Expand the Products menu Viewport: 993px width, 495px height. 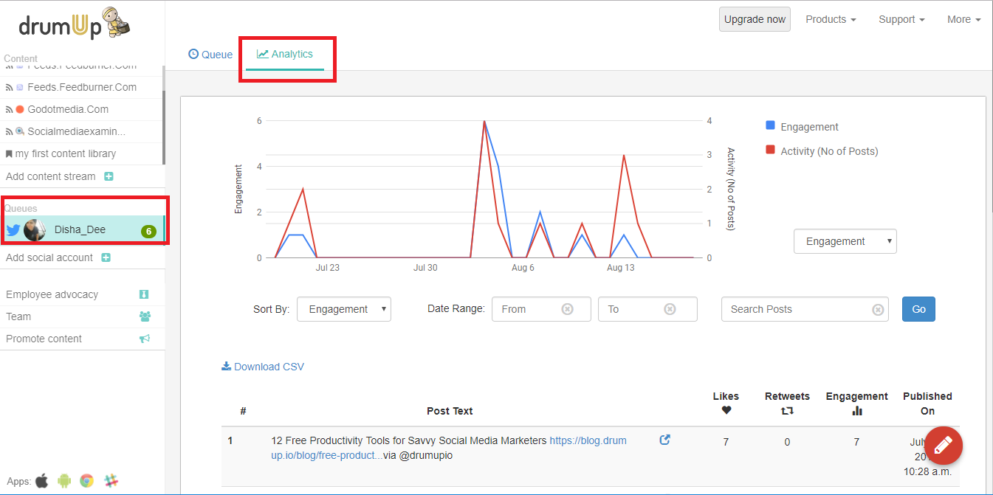(831, 20)
